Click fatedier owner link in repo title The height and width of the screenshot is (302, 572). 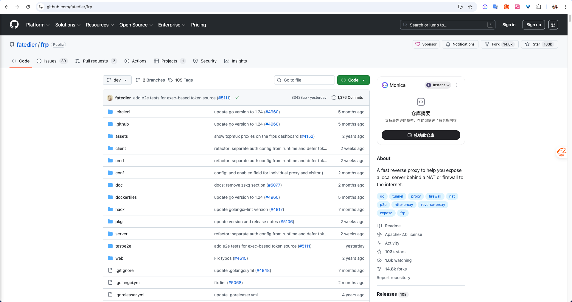[x=27, y=45]
